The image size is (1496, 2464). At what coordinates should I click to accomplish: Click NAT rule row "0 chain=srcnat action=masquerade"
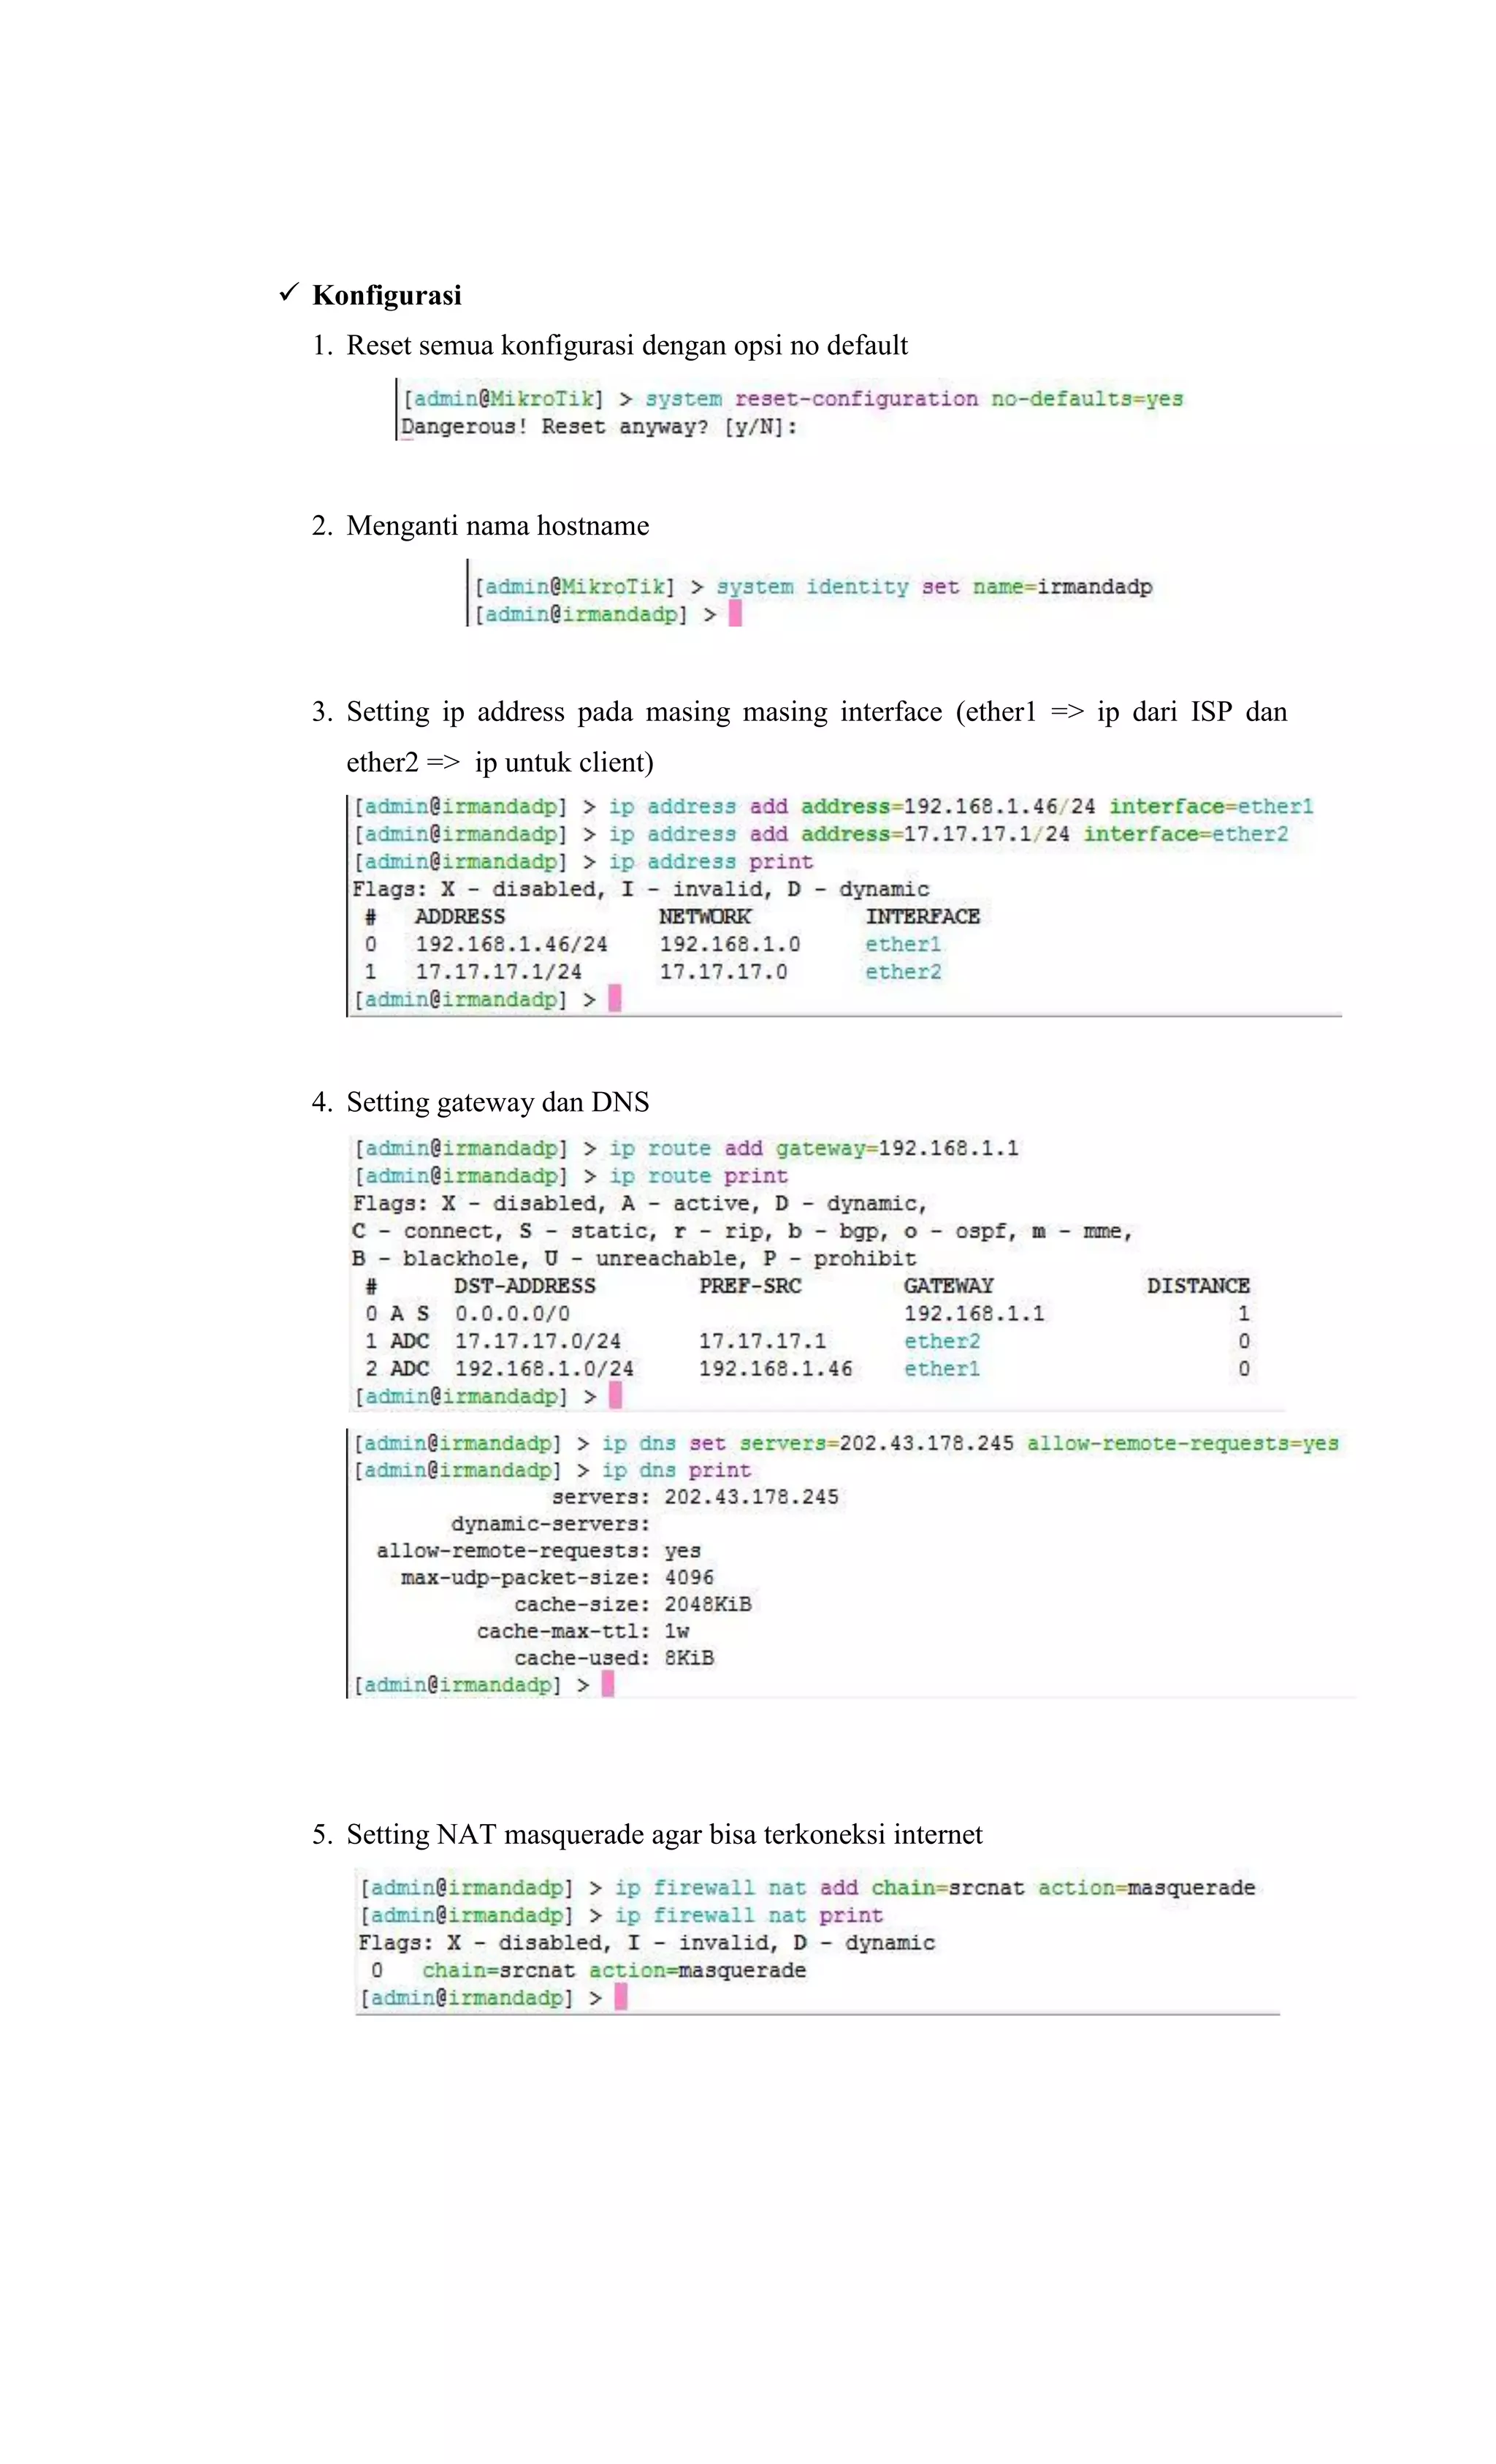pos(588,1971)
